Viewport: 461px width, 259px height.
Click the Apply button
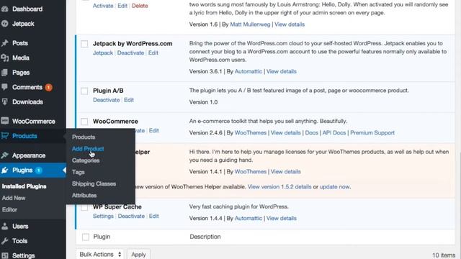coord(138,254)
